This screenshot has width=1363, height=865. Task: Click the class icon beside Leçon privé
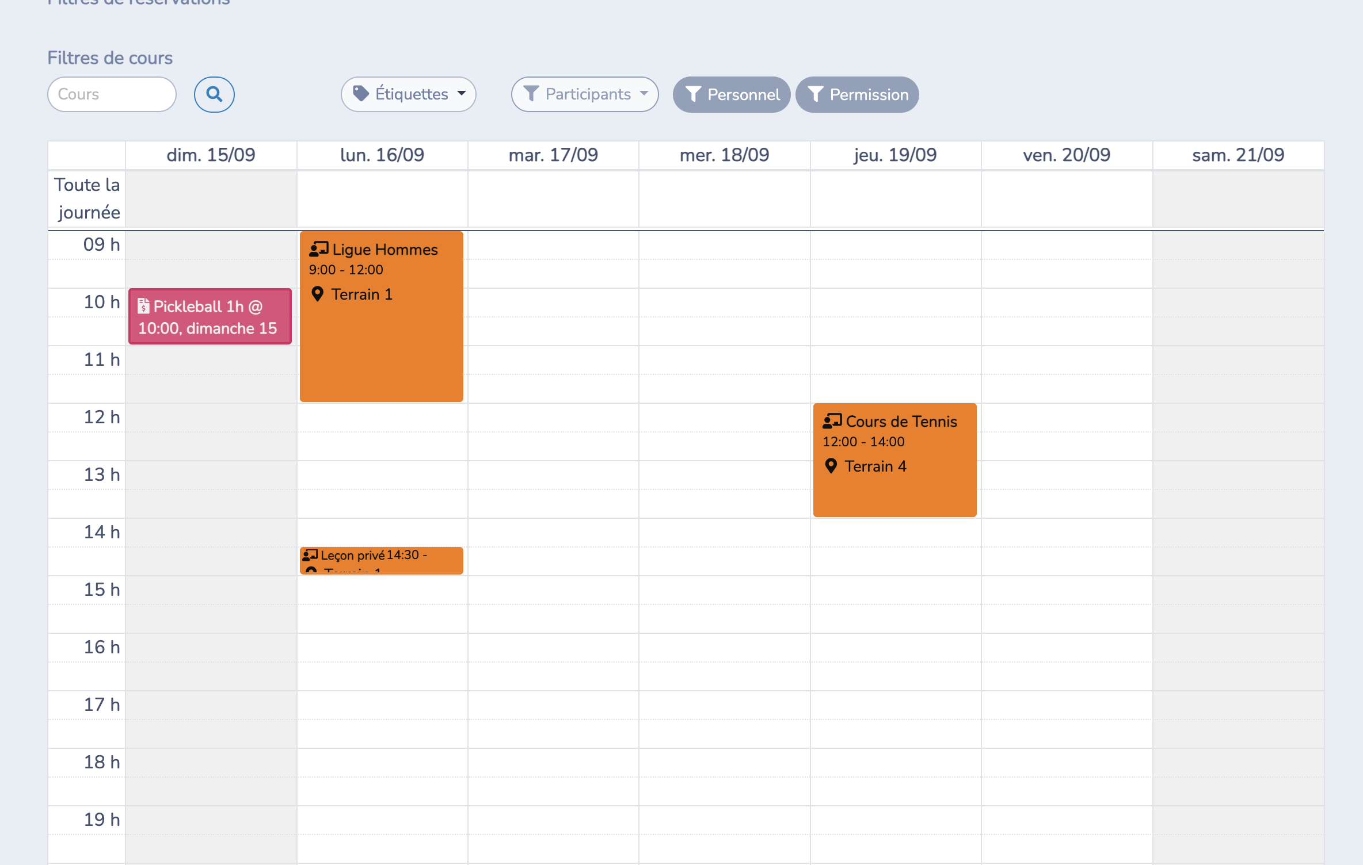tap(310, 555)
